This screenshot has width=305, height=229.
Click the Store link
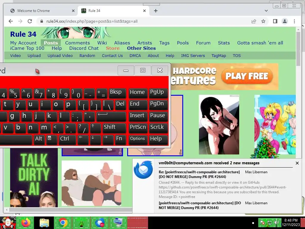tap(113, 48)
